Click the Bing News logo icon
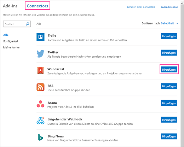Image resolution: width=184 pixels, height=147 pixels. 40,137
